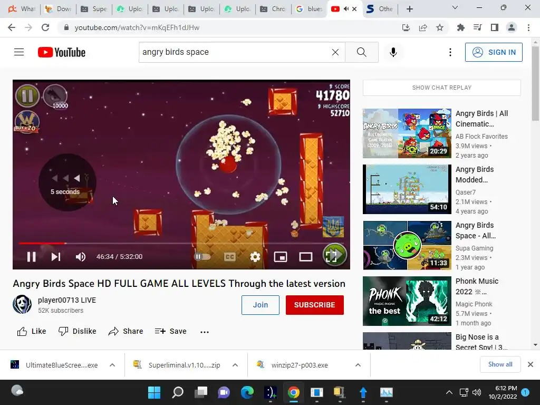Image resolution: width=540 pixels, height=405 pixels.
Task: Open the extensions puzzle icon
Action: point(460,27)
